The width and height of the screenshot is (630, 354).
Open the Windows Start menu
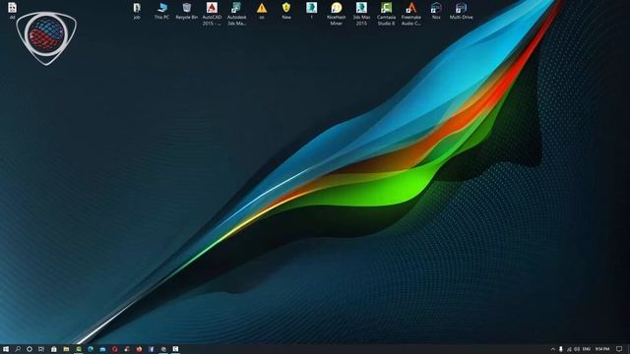click(6, 349)
